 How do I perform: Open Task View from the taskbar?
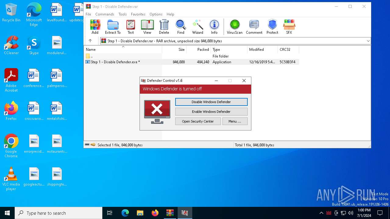pyautogui.click(x=110, y=213)
